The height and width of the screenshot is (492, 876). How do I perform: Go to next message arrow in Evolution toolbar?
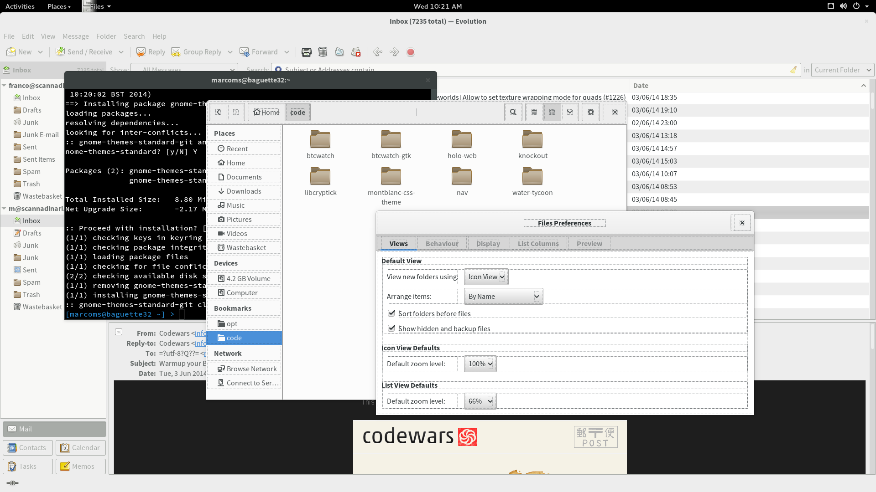(394, 52)
